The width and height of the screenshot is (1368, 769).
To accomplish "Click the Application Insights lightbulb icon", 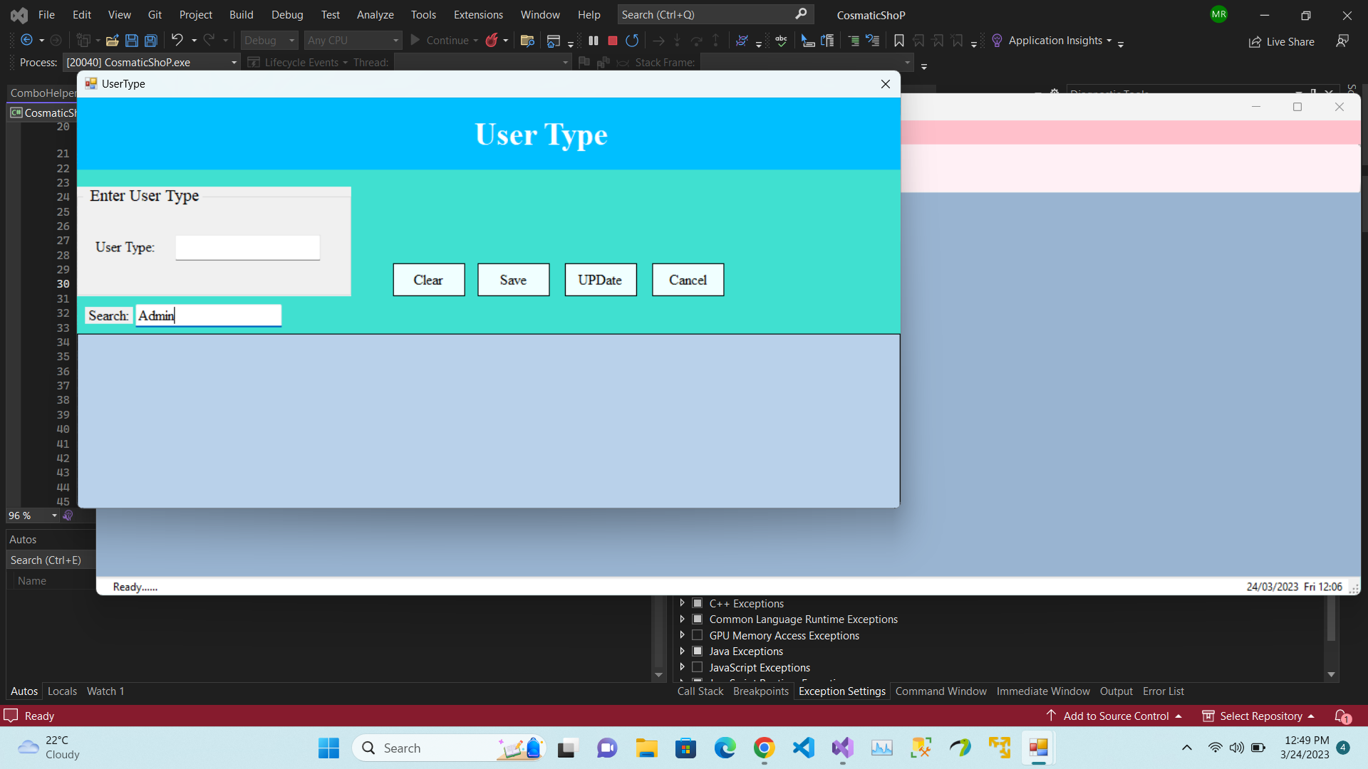I will tap(997, 41).
